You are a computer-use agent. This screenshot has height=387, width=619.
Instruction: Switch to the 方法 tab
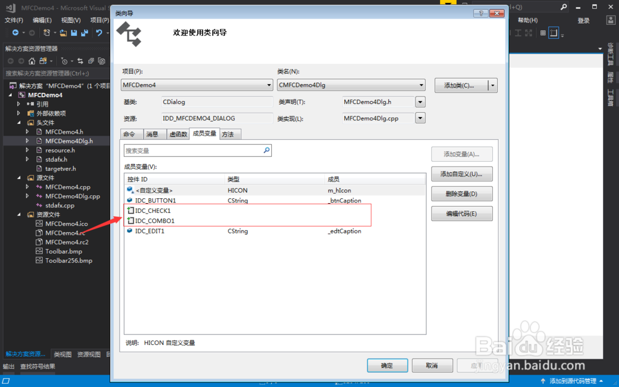pyautogui.click(x=230, y=134)
